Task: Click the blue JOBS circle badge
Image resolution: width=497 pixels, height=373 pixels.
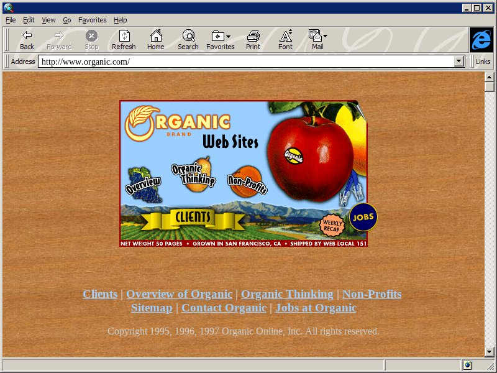Action: tap(363, 218)
